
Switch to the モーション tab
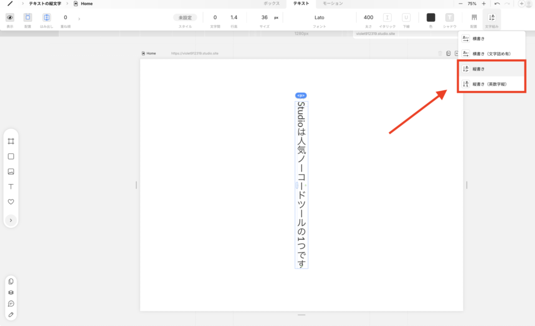click(333, 4)
